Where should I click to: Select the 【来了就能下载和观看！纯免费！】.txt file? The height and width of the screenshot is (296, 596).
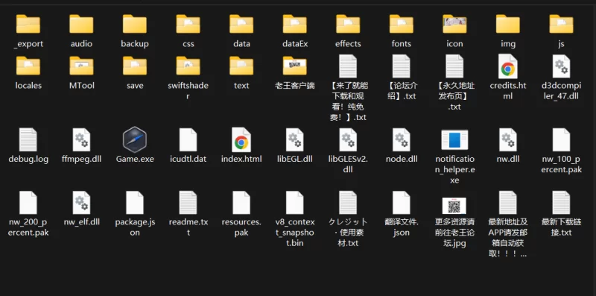348,66
